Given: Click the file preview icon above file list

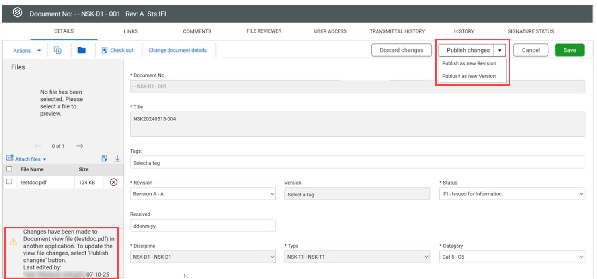Looking at the screenshot, I should [105, 159].
